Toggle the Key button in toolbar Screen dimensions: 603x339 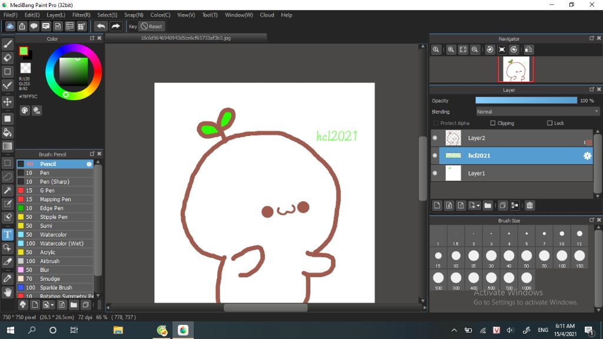click(x=132, y=26)
